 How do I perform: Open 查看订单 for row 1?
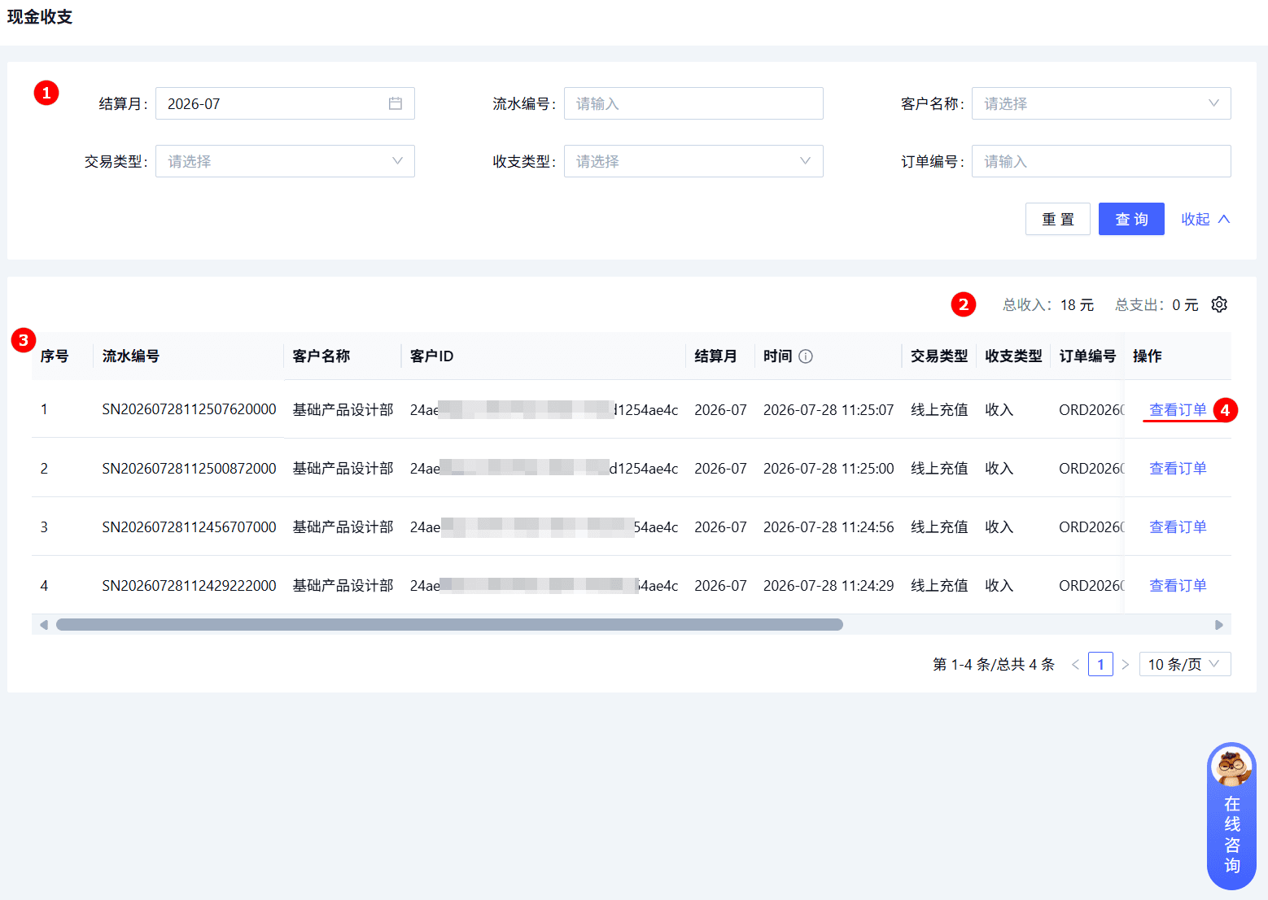(1178, 409)
